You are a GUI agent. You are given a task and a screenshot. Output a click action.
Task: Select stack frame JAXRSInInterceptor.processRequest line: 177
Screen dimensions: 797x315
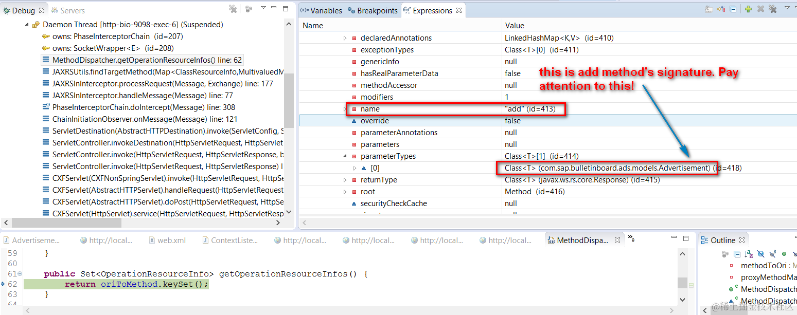click(x=157, y=84)
